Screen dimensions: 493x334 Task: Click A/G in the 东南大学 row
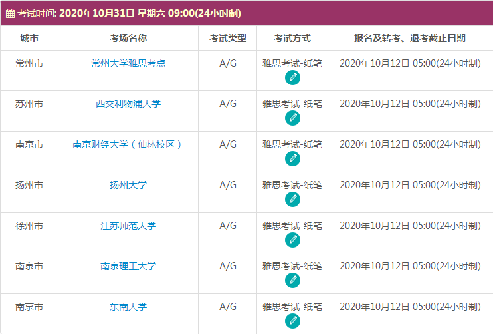click(228, 307)
